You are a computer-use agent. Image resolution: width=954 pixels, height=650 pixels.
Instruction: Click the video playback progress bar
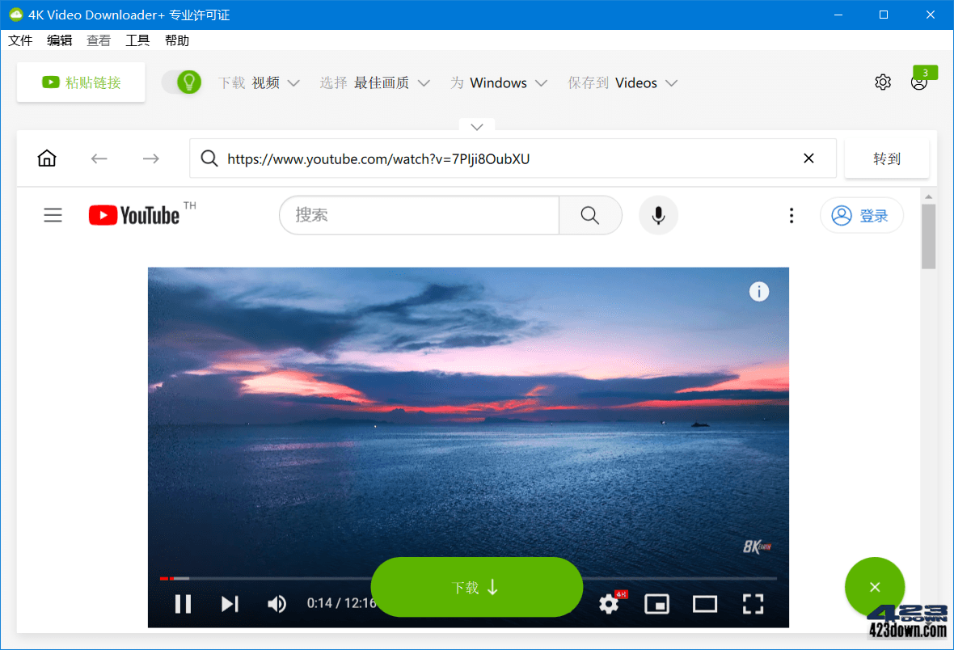click(323, 578)
